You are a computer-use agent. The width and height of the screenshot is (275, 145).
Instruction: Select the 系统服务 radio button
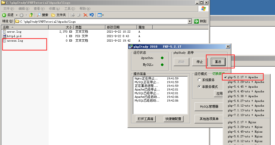click(199, 80)
